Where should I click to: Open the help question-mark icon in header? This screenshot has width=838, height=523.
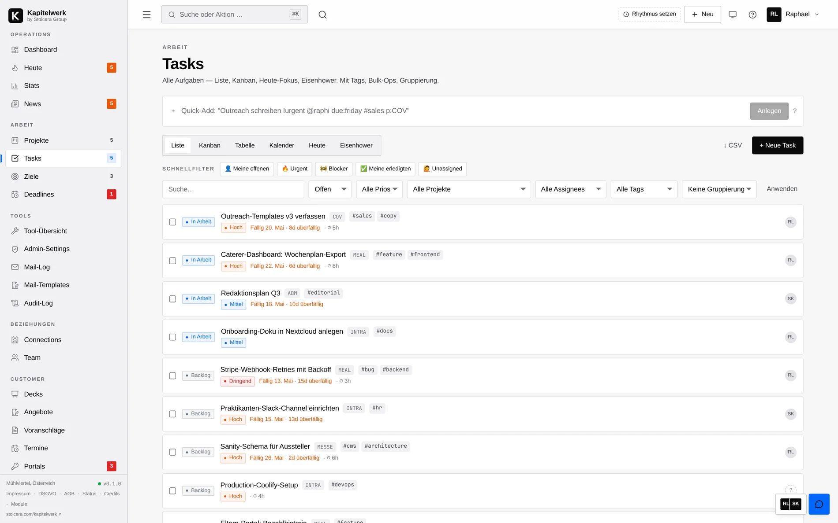pyautogui.click(x=752, y=15)
